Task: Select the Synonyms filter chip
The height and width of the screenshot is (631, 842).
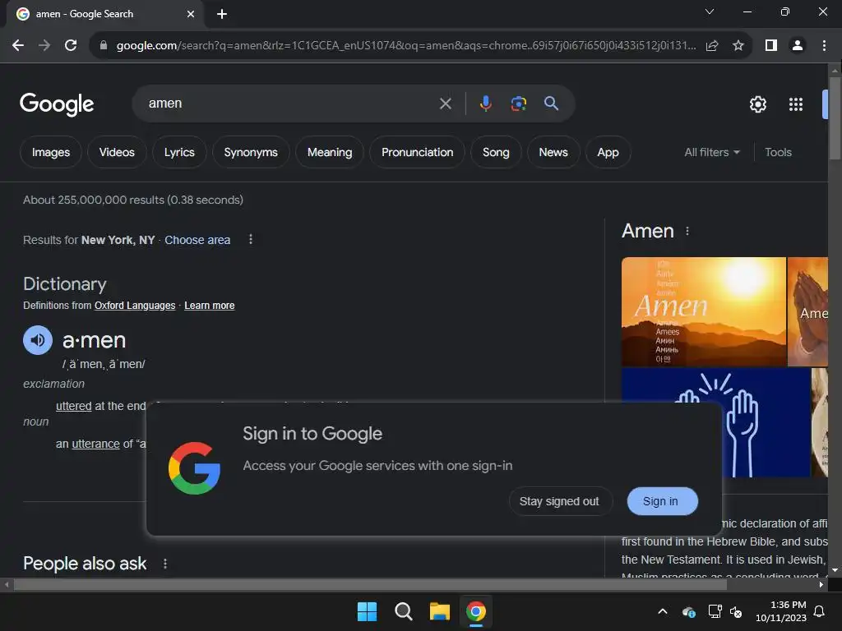Action: pyautogui.click(x=251, y=152)
